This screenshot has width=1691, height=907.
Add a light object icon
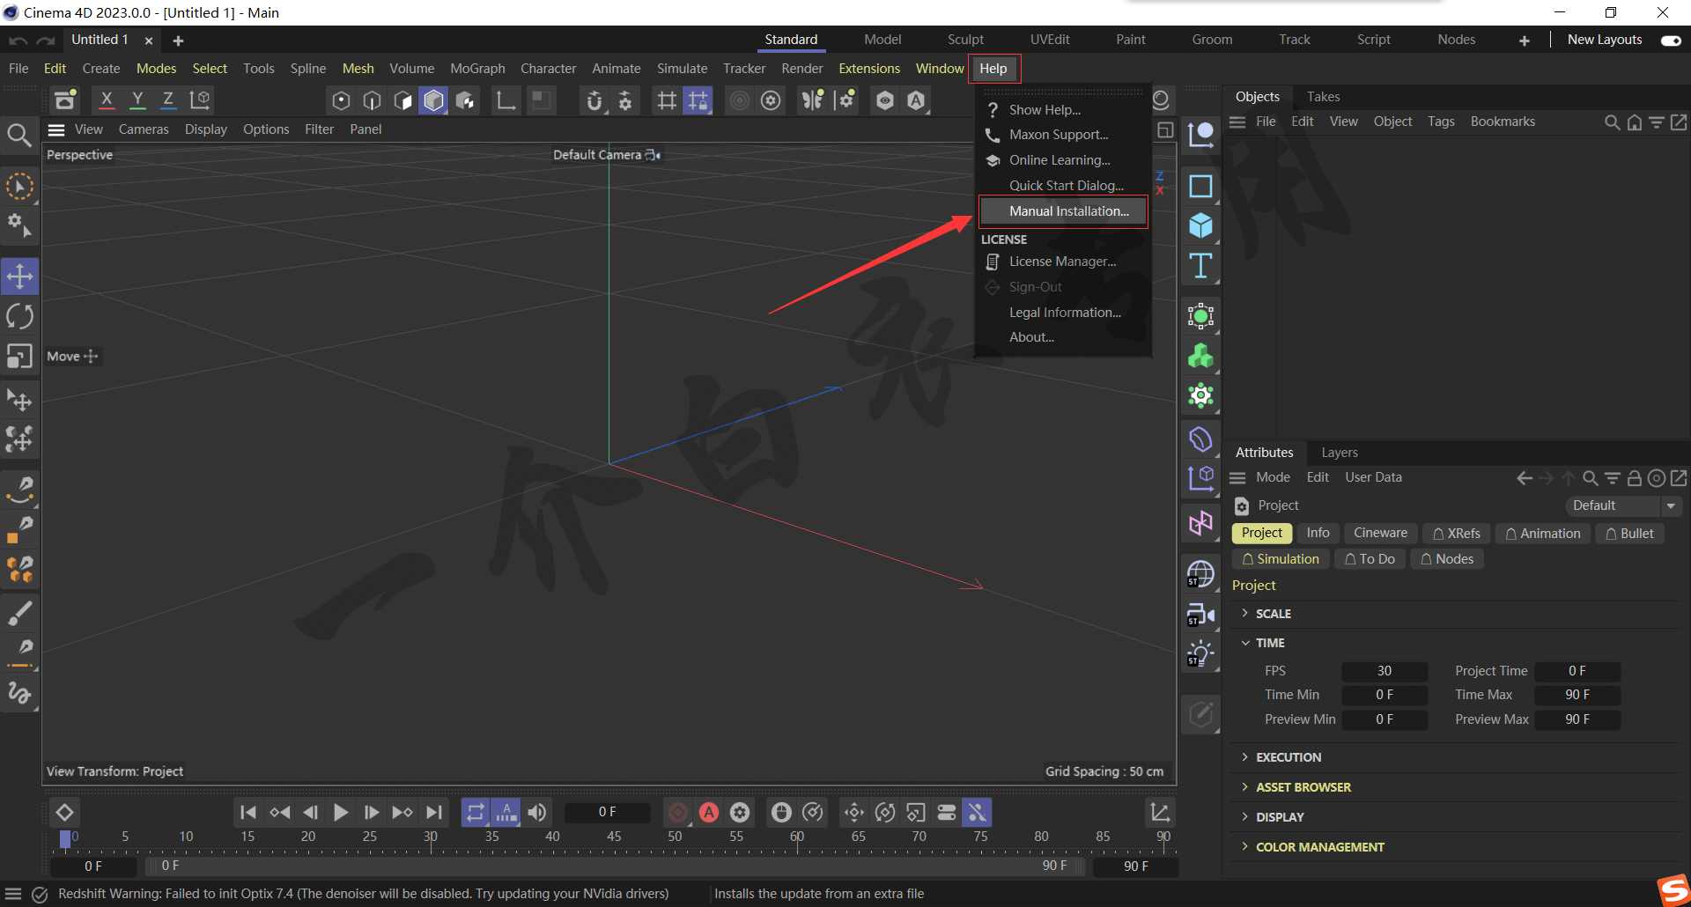[1200, 654]
